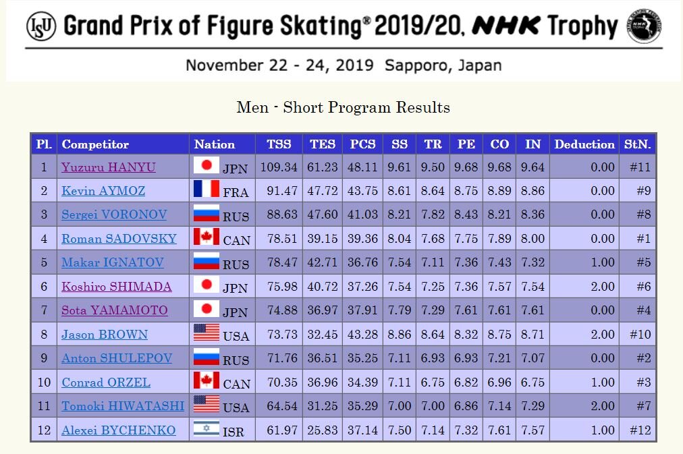The height and width of the screenshot is (454, 683).
Task: Click the Japan flag beside Yuzuru Hanyu
Action: coord(206,165)
